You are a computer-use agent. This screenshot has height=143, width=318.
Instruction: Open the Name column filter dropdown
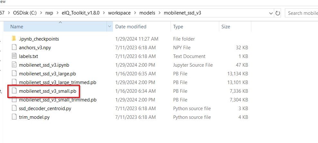tap(110, 26)
